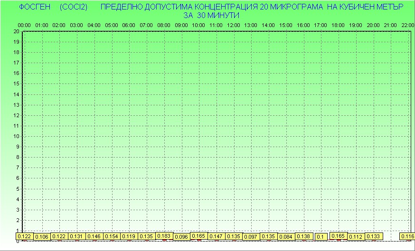This screenshot has height=251, width=415.
Task: Select the 06:00 time axis marker
Action: (x=129, y=25)
